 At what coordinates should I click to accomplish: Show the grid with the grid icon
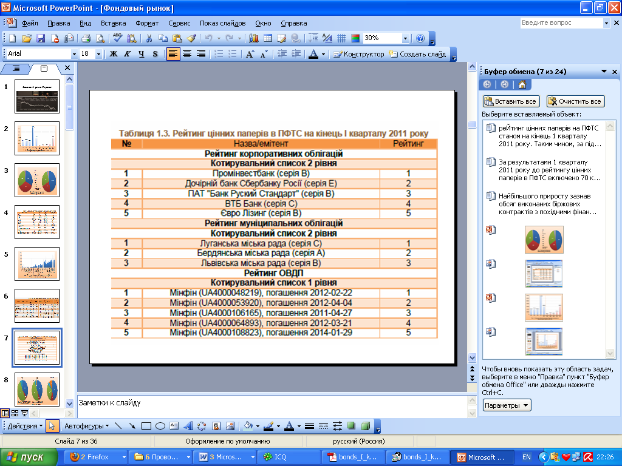[x=341, y=38]
